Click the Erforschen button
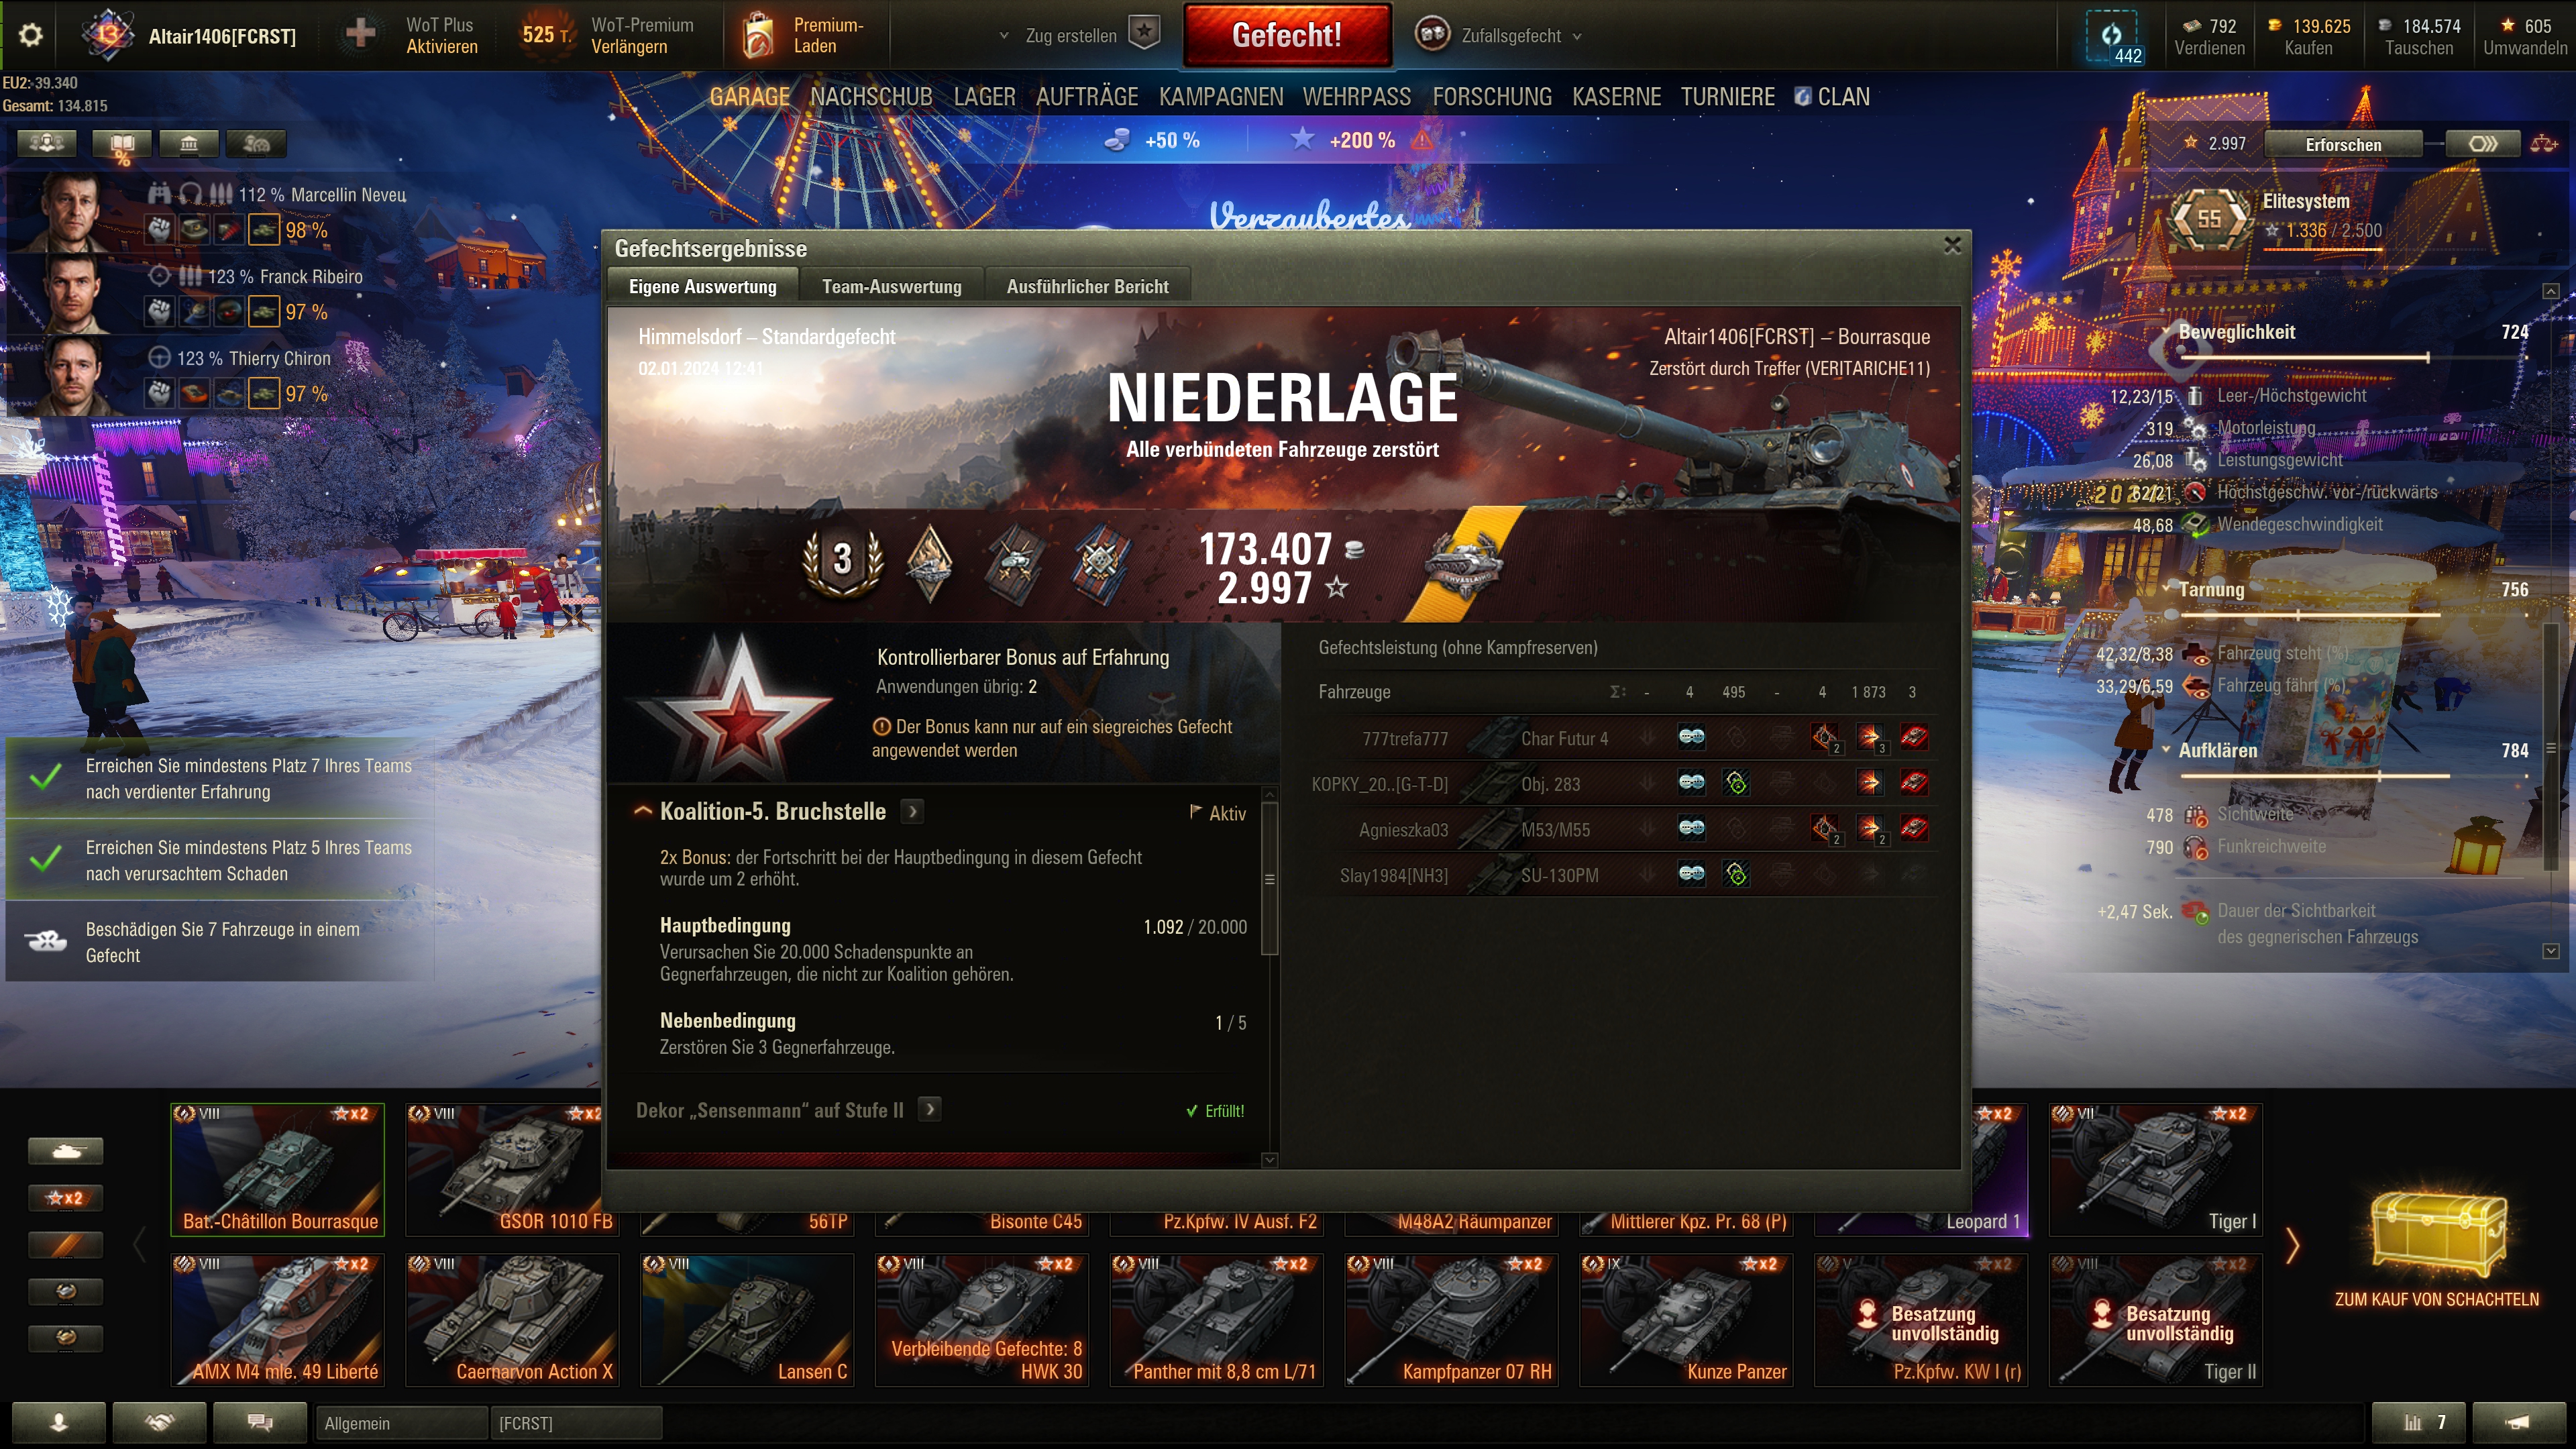Image resolution: width=2576 pixels, height=1449 pixels. (x=2343, y=144)
